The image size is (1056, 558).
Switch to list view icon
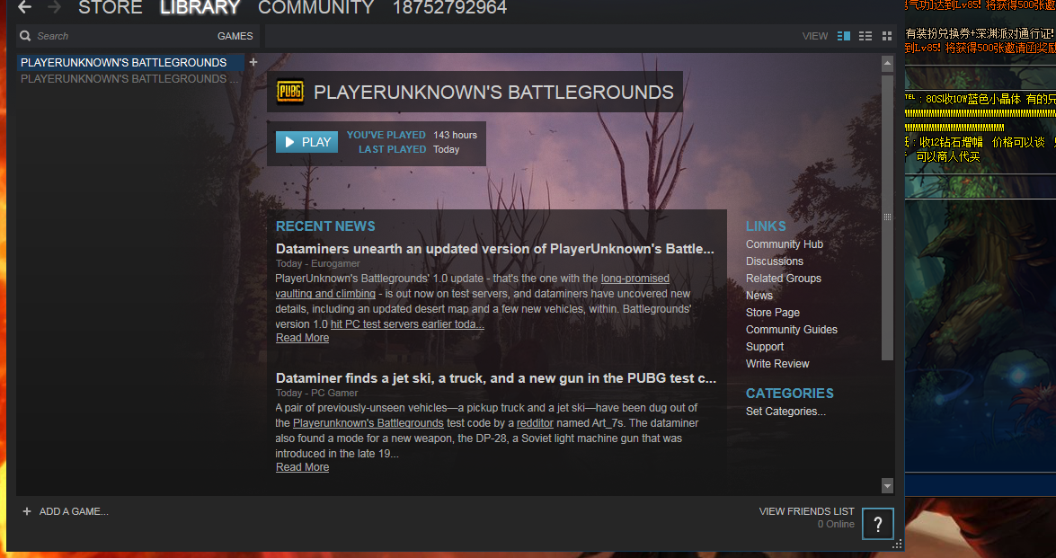point(865,36)
